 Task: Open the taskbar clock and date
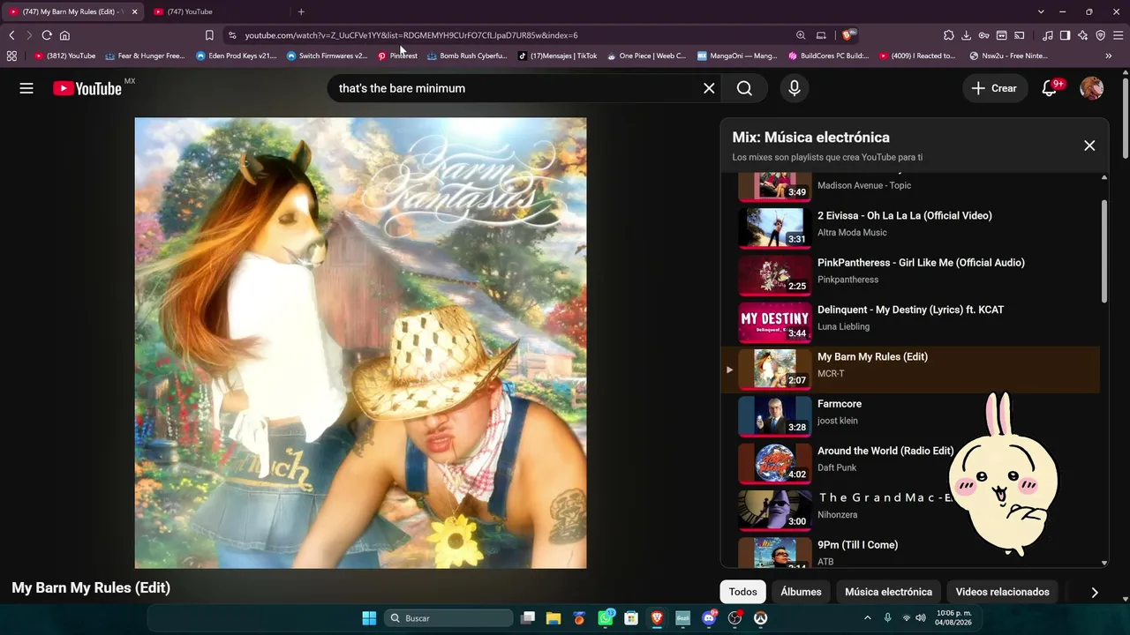coord(953,618)
